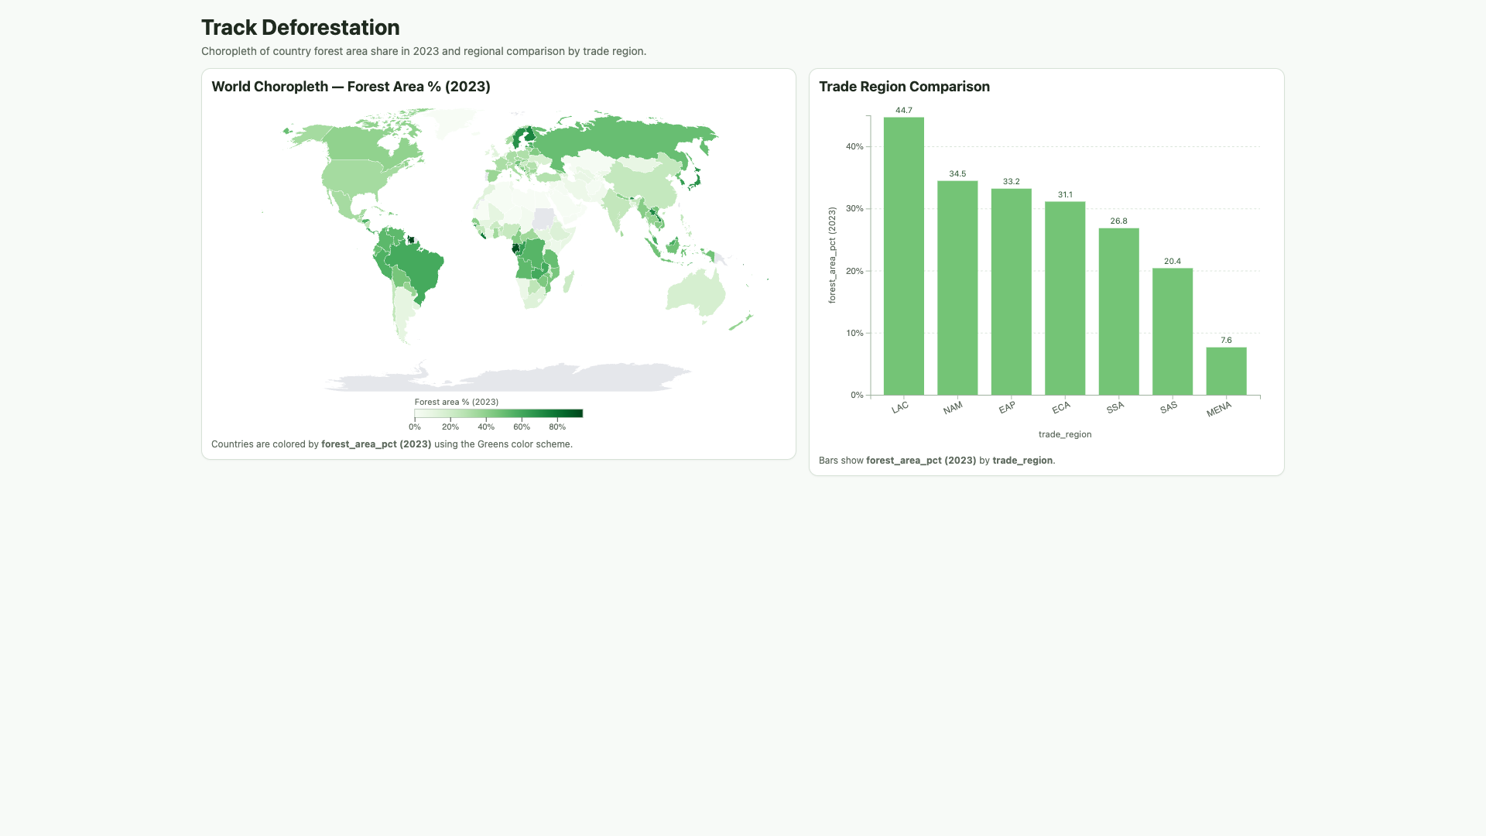Click the MENA bar labeled 7.6
Viewport: 1486px width, 836px height.
(1226, 372)
